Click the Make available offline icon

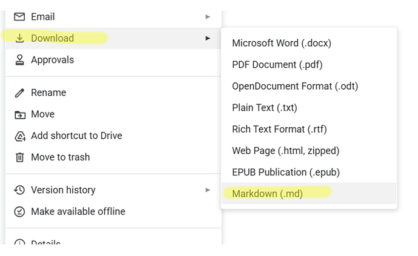coord(20,212)
